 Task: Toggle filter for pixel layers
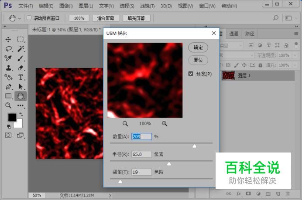coord(251,45)
